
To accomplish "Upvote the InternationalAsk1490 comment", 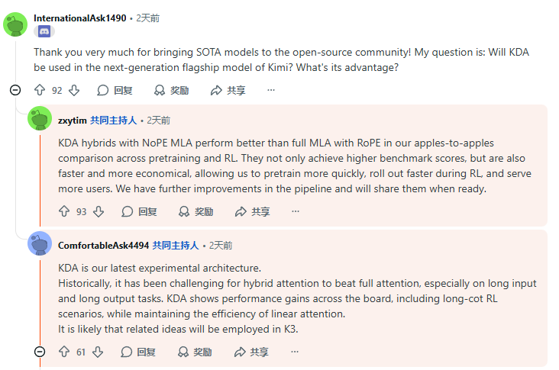I will click(x=40, y=90).
